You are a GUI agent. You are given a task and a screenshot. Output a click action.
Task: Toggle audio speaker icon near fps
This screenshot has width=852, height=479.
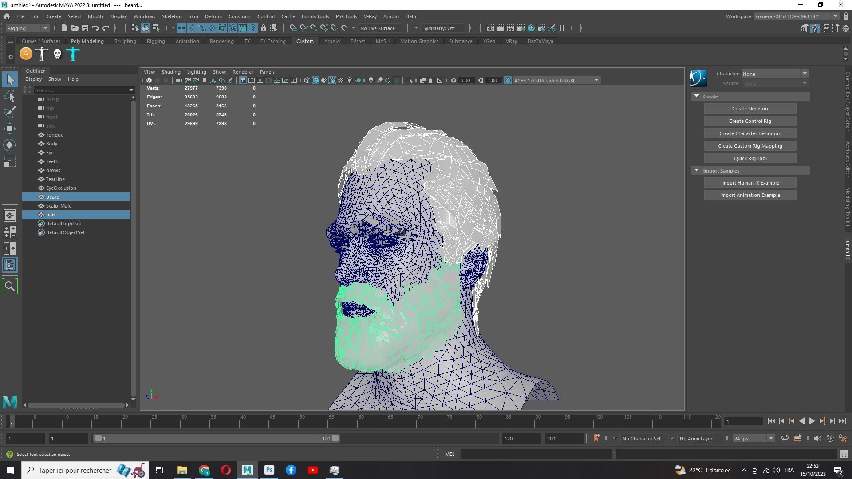pos(817,438)
